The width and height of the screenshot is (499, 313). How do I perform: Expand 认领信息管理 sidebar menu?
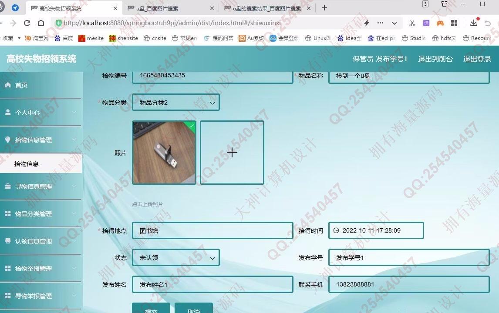pos(41,241)
